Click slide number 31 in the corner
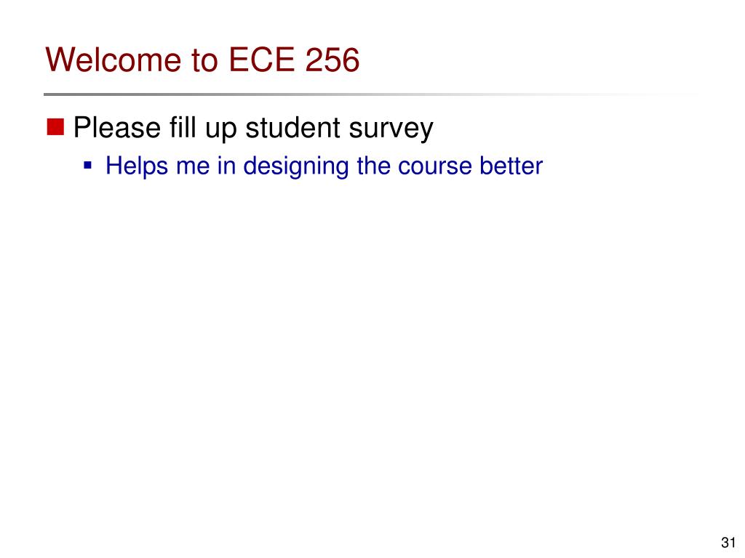This screenshot has width=745, height=558. [x=728, y=542]
